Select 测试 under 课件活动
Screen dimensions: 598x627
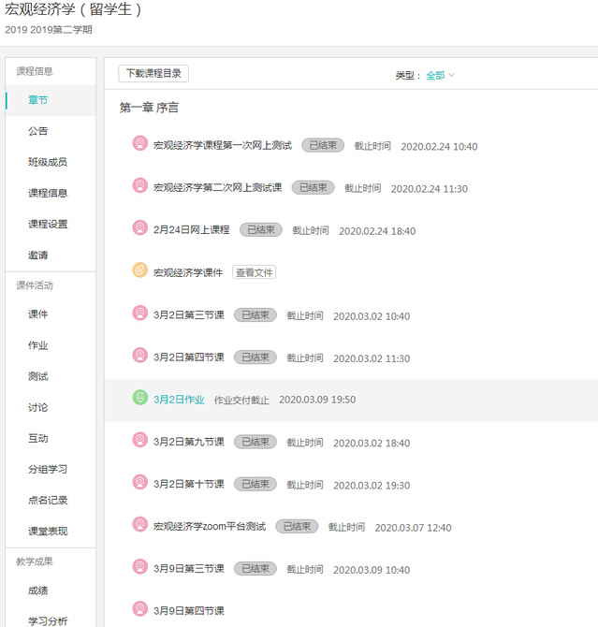coord(38,376)
